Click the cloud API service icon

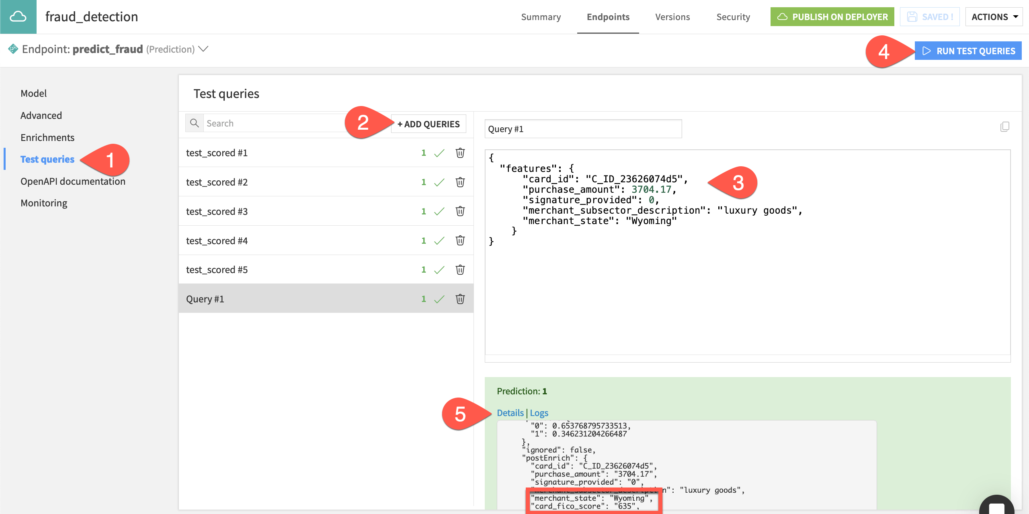(18, 16)
